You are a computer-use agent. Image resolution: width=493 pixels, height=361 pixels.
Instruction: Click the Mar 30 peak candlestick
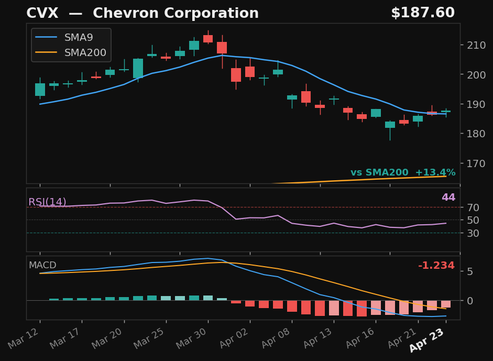click(209, 39)
